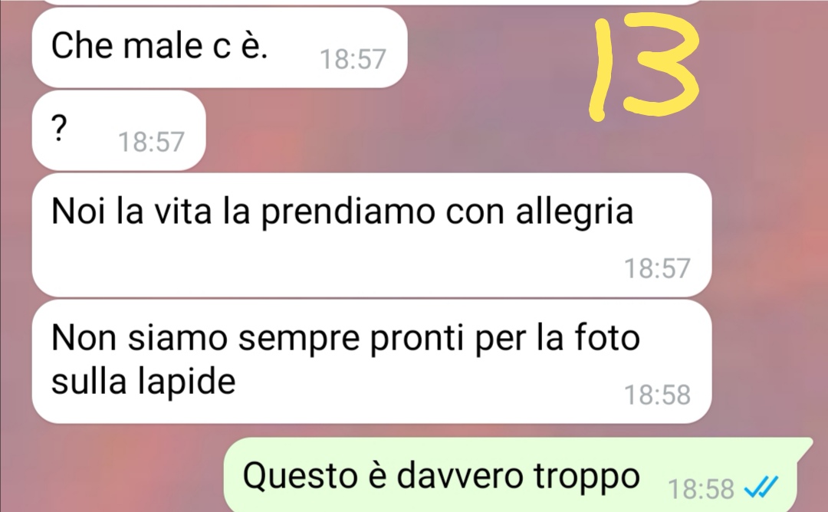Click the 18:58 timestamp on the lapide message
This screenshot has height=512, width=828.
(657, 395)
